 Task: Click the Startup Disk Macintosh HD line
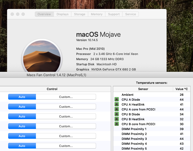[96, 64]
